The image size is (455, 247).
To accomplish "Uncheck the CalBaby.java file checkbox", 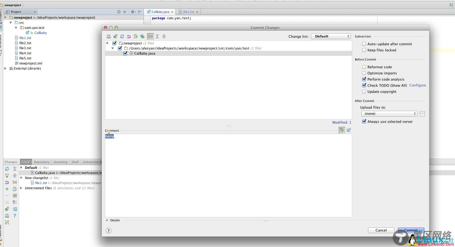I will [125, 53].
